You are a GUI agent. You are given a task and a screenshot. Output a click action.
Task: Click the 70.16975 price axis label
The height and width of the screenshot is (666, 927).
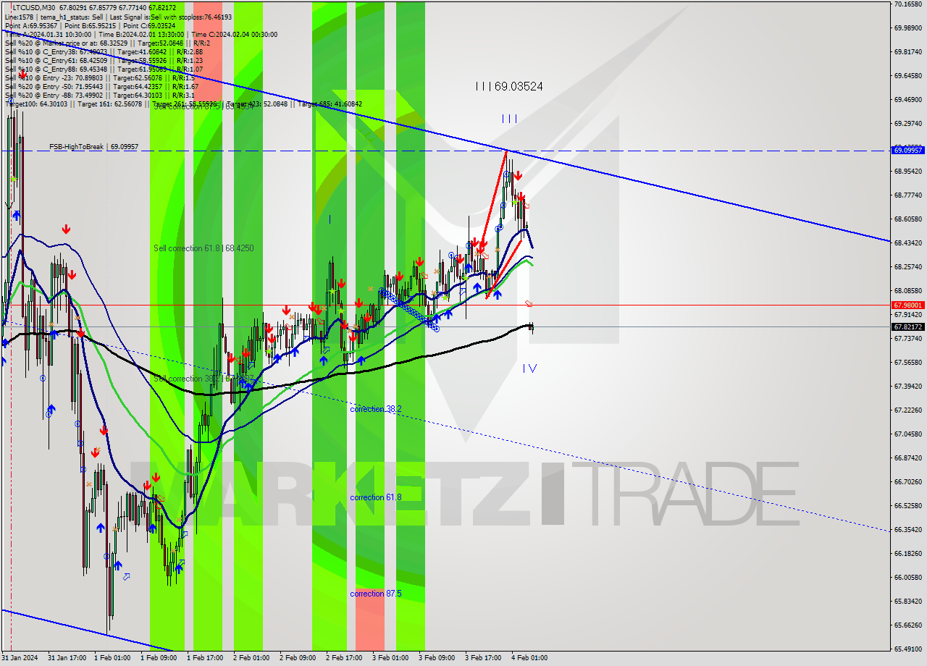click(x=908, y=4)
